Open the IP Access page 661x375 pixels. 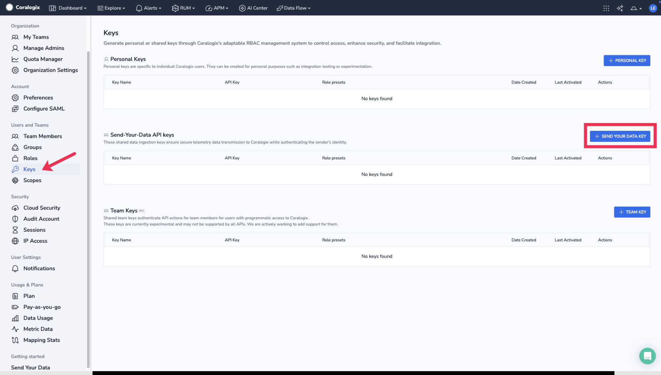[x=35, y=241]
